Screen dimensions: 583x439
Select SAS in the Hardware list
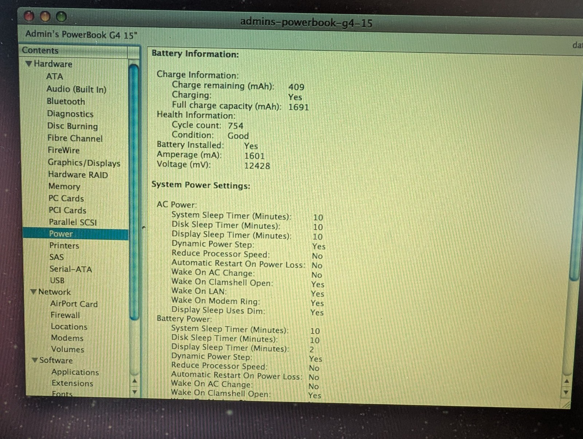tap(57, 257)
